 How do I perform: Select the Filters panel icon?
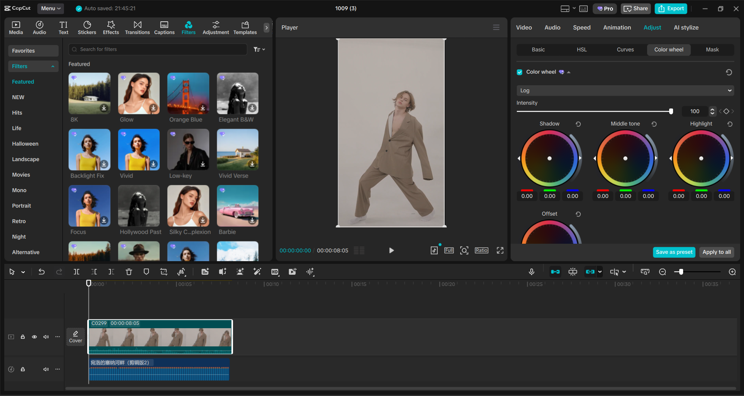[x=188, y=27]
